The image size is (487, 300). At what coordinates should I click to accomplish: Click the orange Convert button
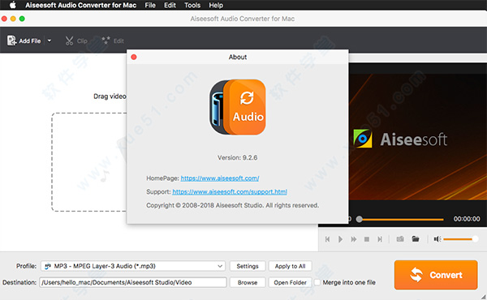pos(436,275)
